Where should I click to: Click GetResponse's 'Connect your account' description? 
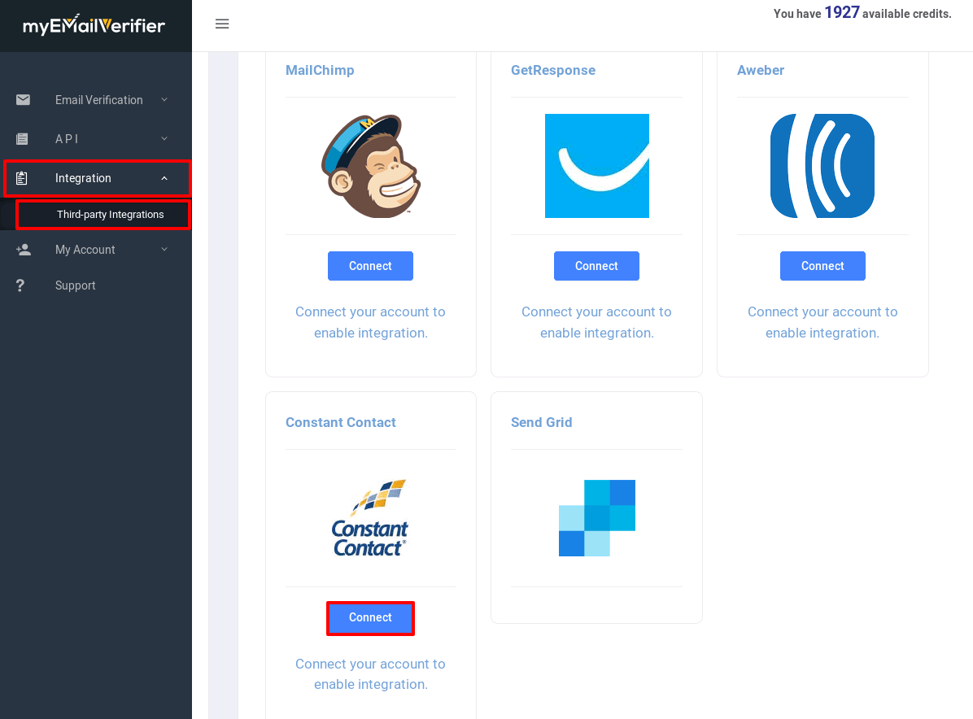coord(596,323)
